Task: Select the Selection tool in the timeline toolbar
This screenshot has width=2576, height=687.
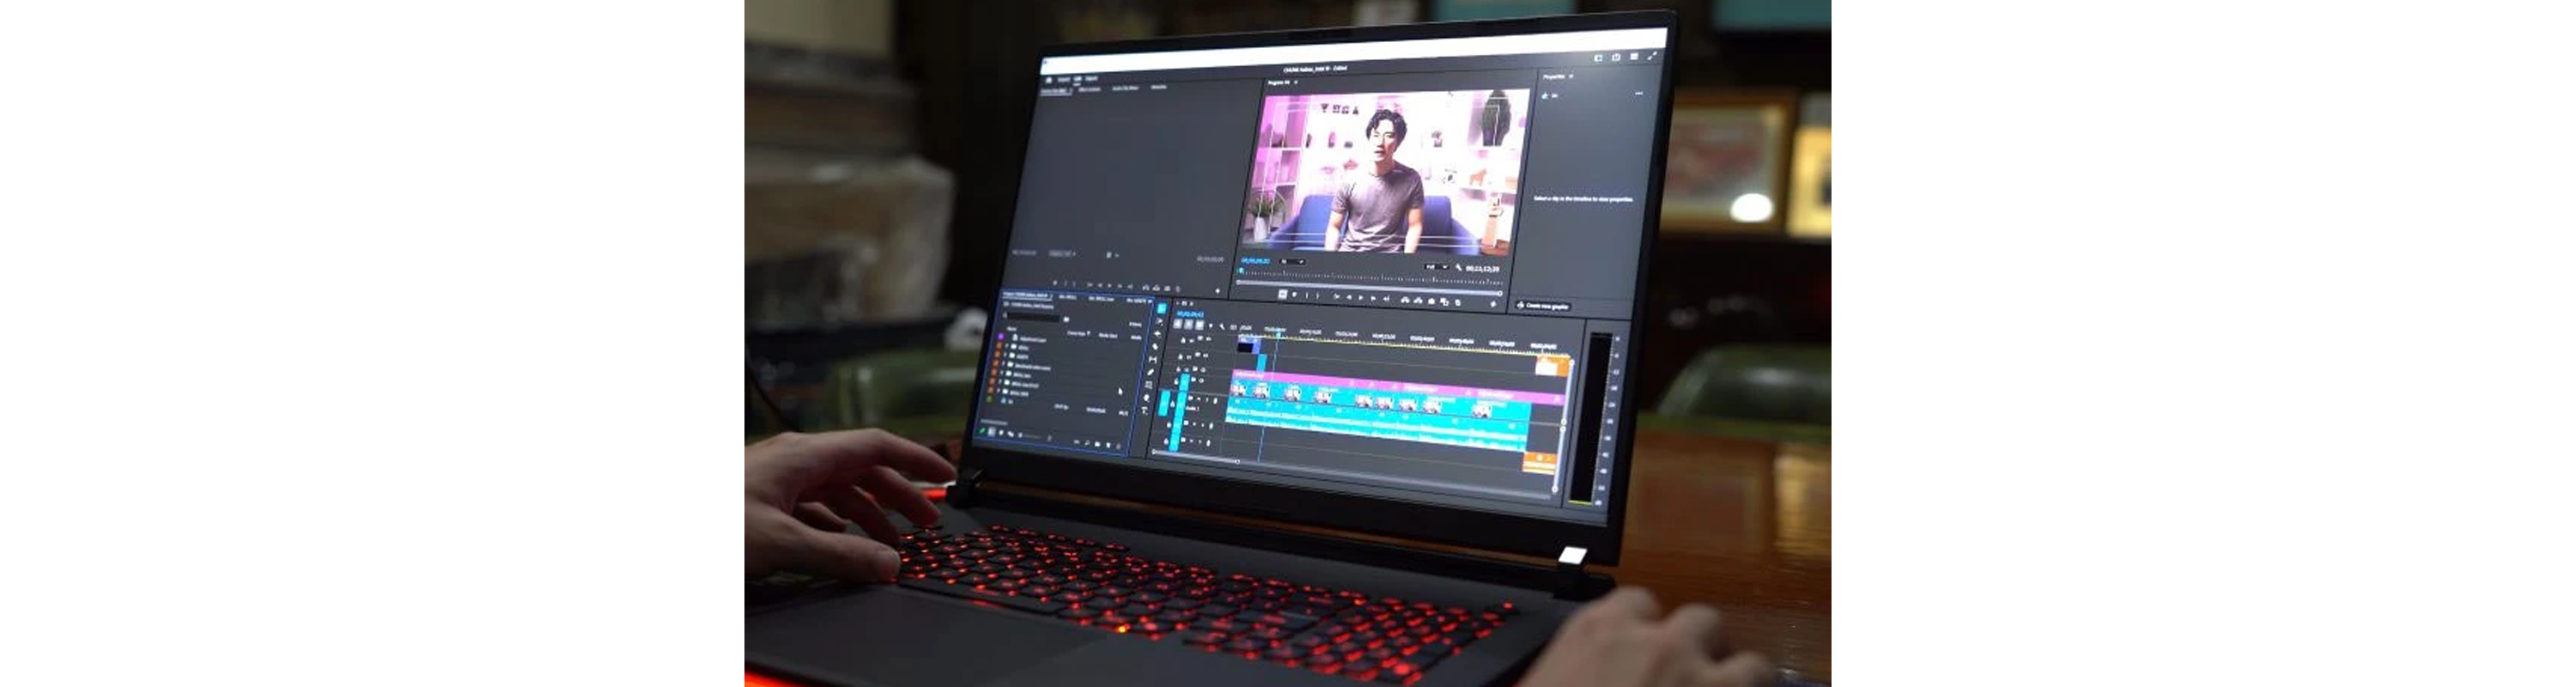Action: (x=1161, y=309)
